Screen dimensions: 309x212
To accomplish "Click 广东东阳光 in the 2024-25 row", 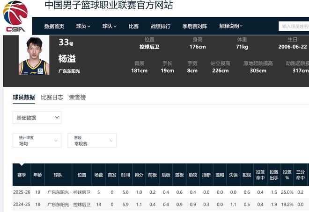I will (58, 205).
